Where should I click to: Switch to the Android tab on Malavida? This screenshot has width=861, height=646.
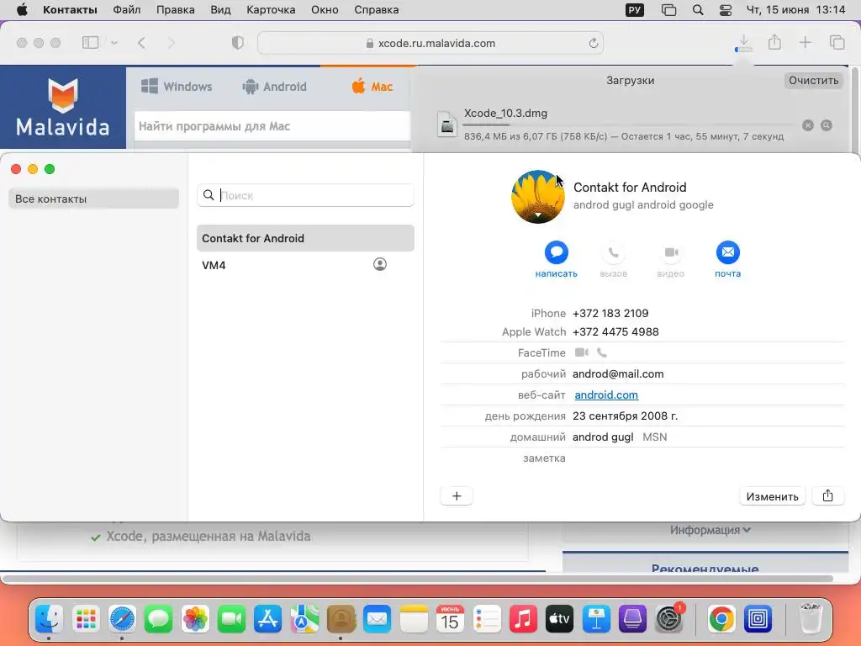[x=275, y=87]
